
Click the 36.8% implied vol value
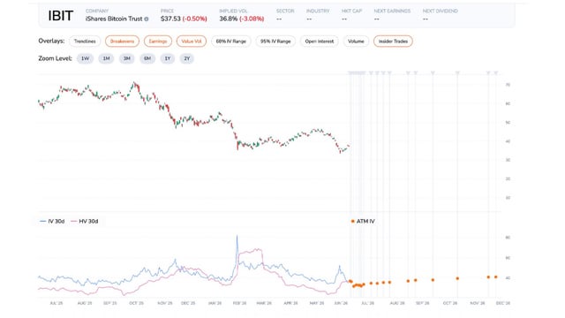tap(229, 19)
